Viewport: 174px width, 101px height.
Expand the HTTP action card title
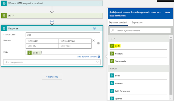pyautogui.click(x=11, y=16)
